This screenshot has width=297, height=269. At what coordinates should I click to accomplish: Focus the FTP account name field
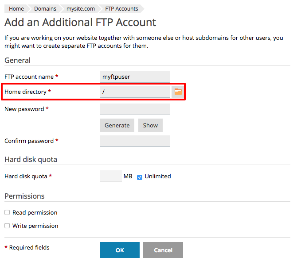[x=135, y=77]
